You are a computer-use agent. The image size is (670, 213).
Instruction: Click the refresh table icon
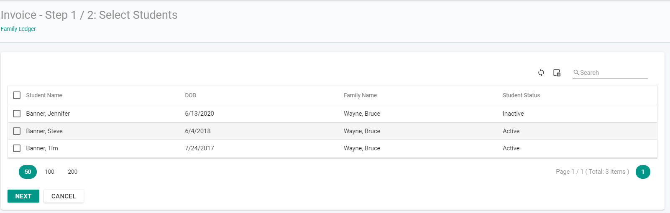[541, 73]
